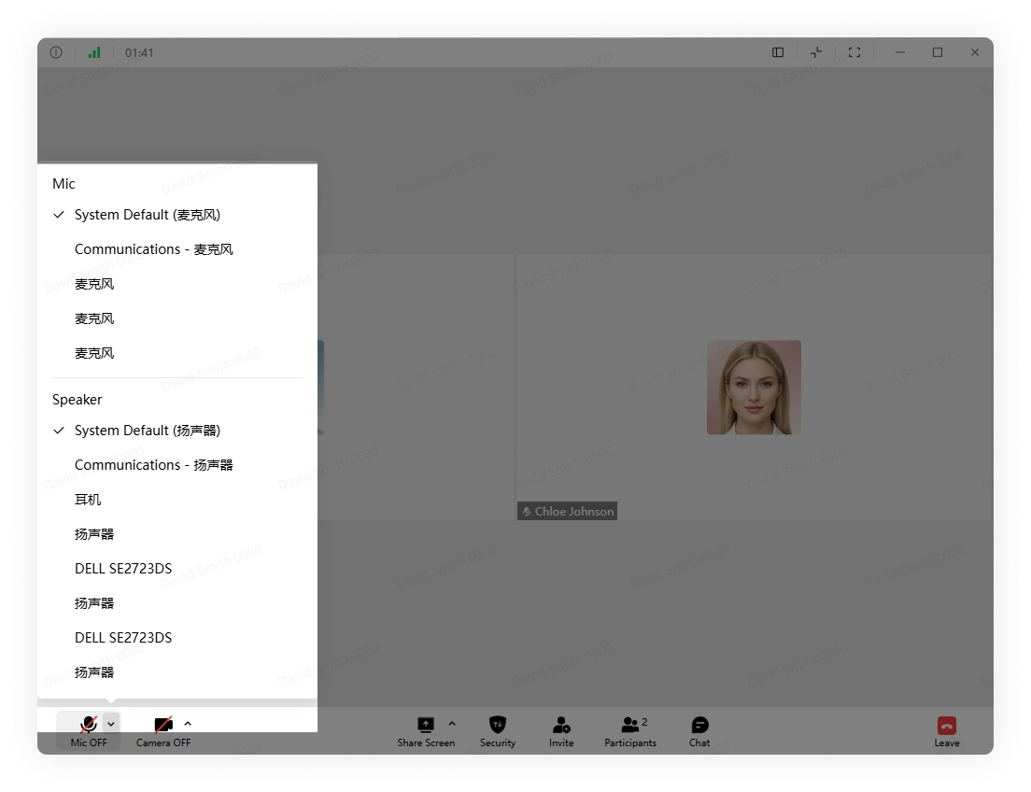Shrink the meeting to a floating mini window
The height and width of the screenshot is (792, 1031).
coord(816,52)
